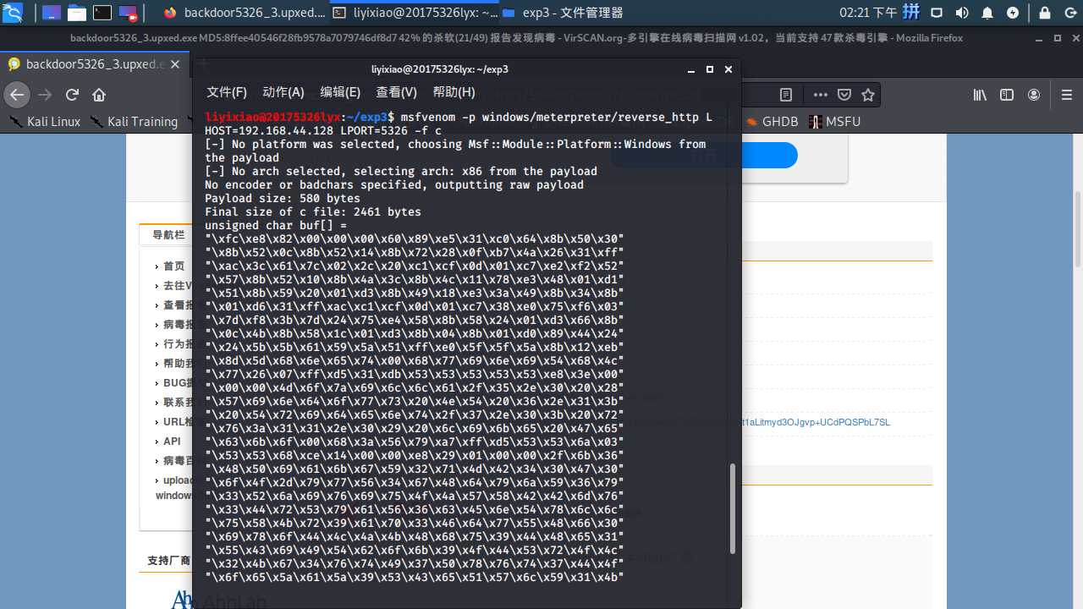The width and height of the screenshot is (1083, 609).
Task: Toggle Firefox reader view
Action: pyautogui.click(x=786, y=95)
